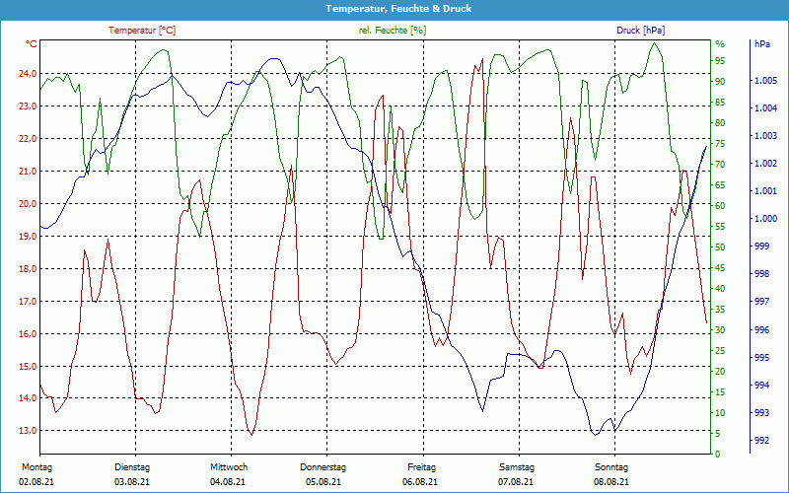Select the red 'Temperatur [°C]' legend label
The image size is (789, 493).
tap(142, 31)
